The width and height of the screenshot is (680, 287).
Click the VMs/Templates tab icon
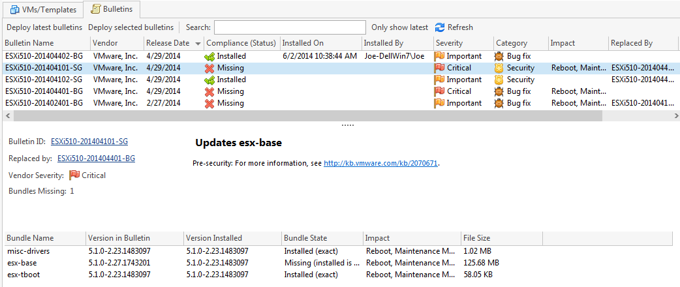point(14,10)
